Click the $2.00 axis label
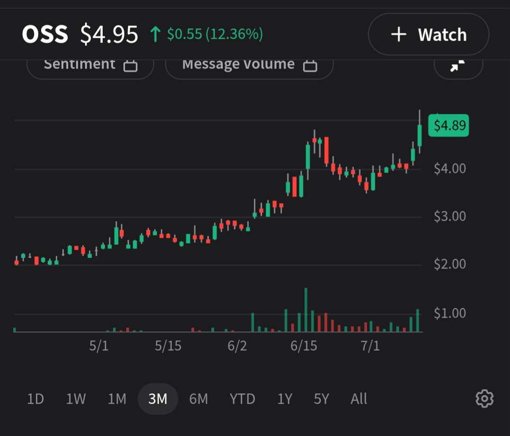510x436 pixels. (450, 264)
